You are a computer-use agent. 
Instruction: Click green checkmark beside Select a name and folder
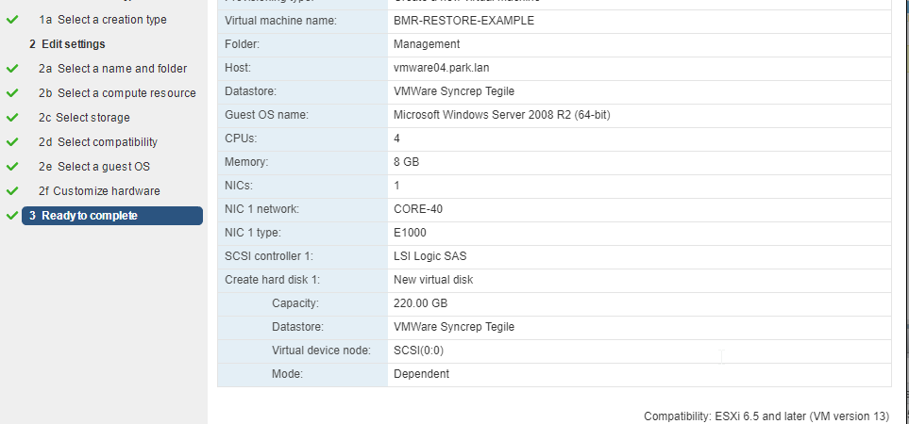coord(12,69)
